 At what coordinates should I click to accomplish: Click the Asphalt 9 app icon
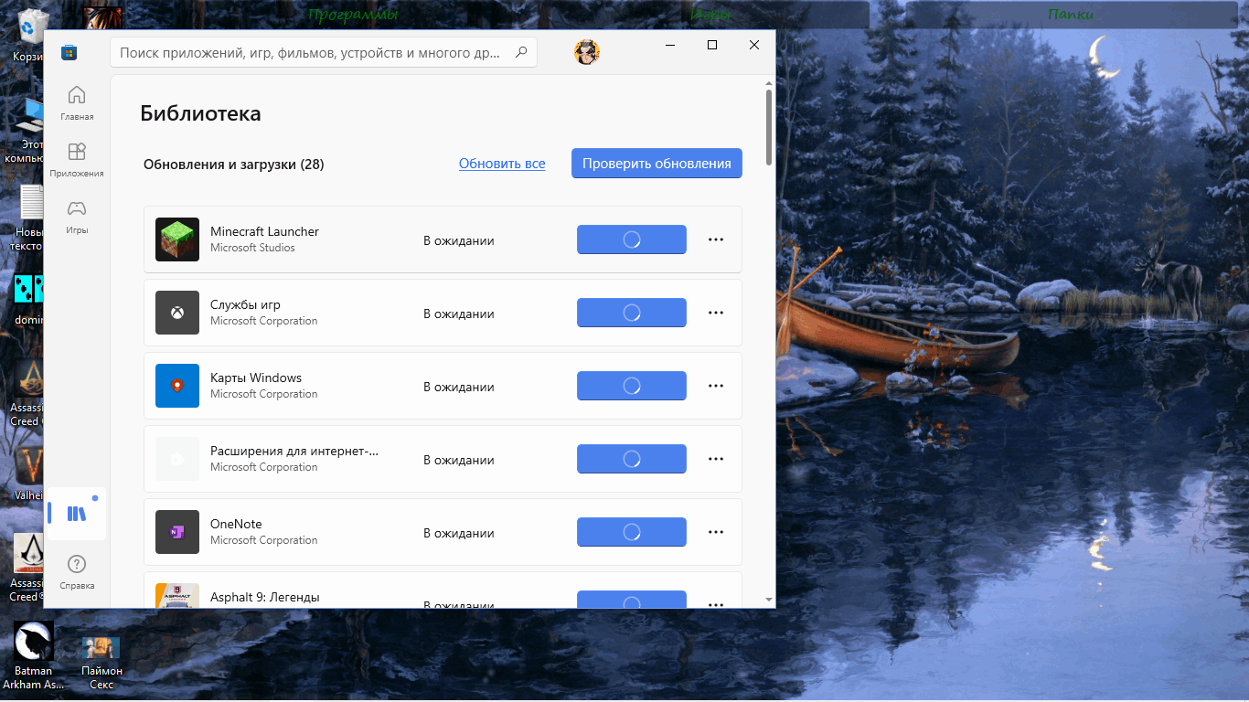pyautogui.click(x=177, y=595)
